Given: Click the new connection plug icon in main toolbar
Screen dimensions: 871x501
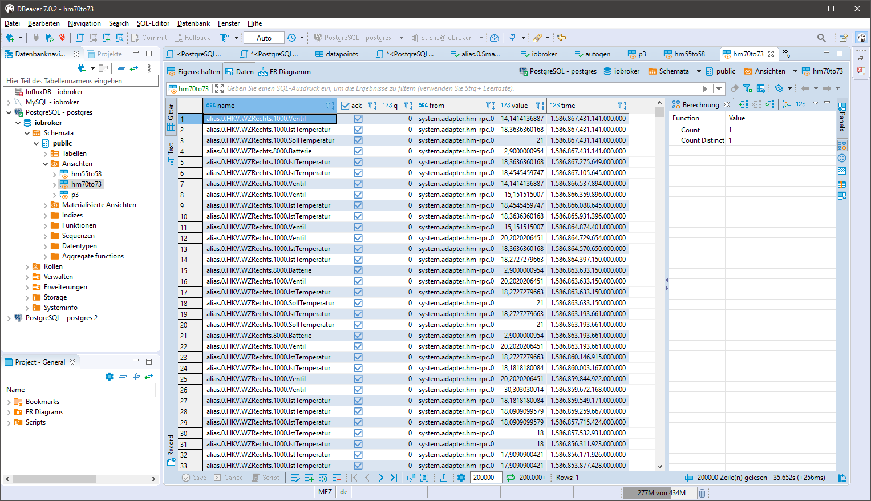Looking at the screenshot, I should [x=10, y=38].
